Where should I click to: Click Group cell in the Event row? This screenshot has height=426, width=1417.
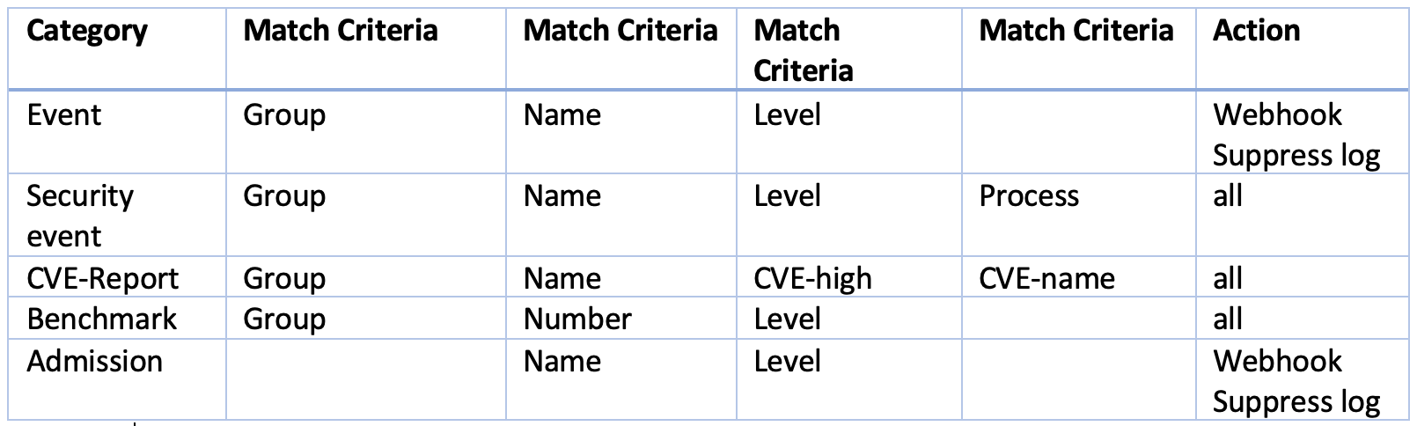[x=284, y=115]
